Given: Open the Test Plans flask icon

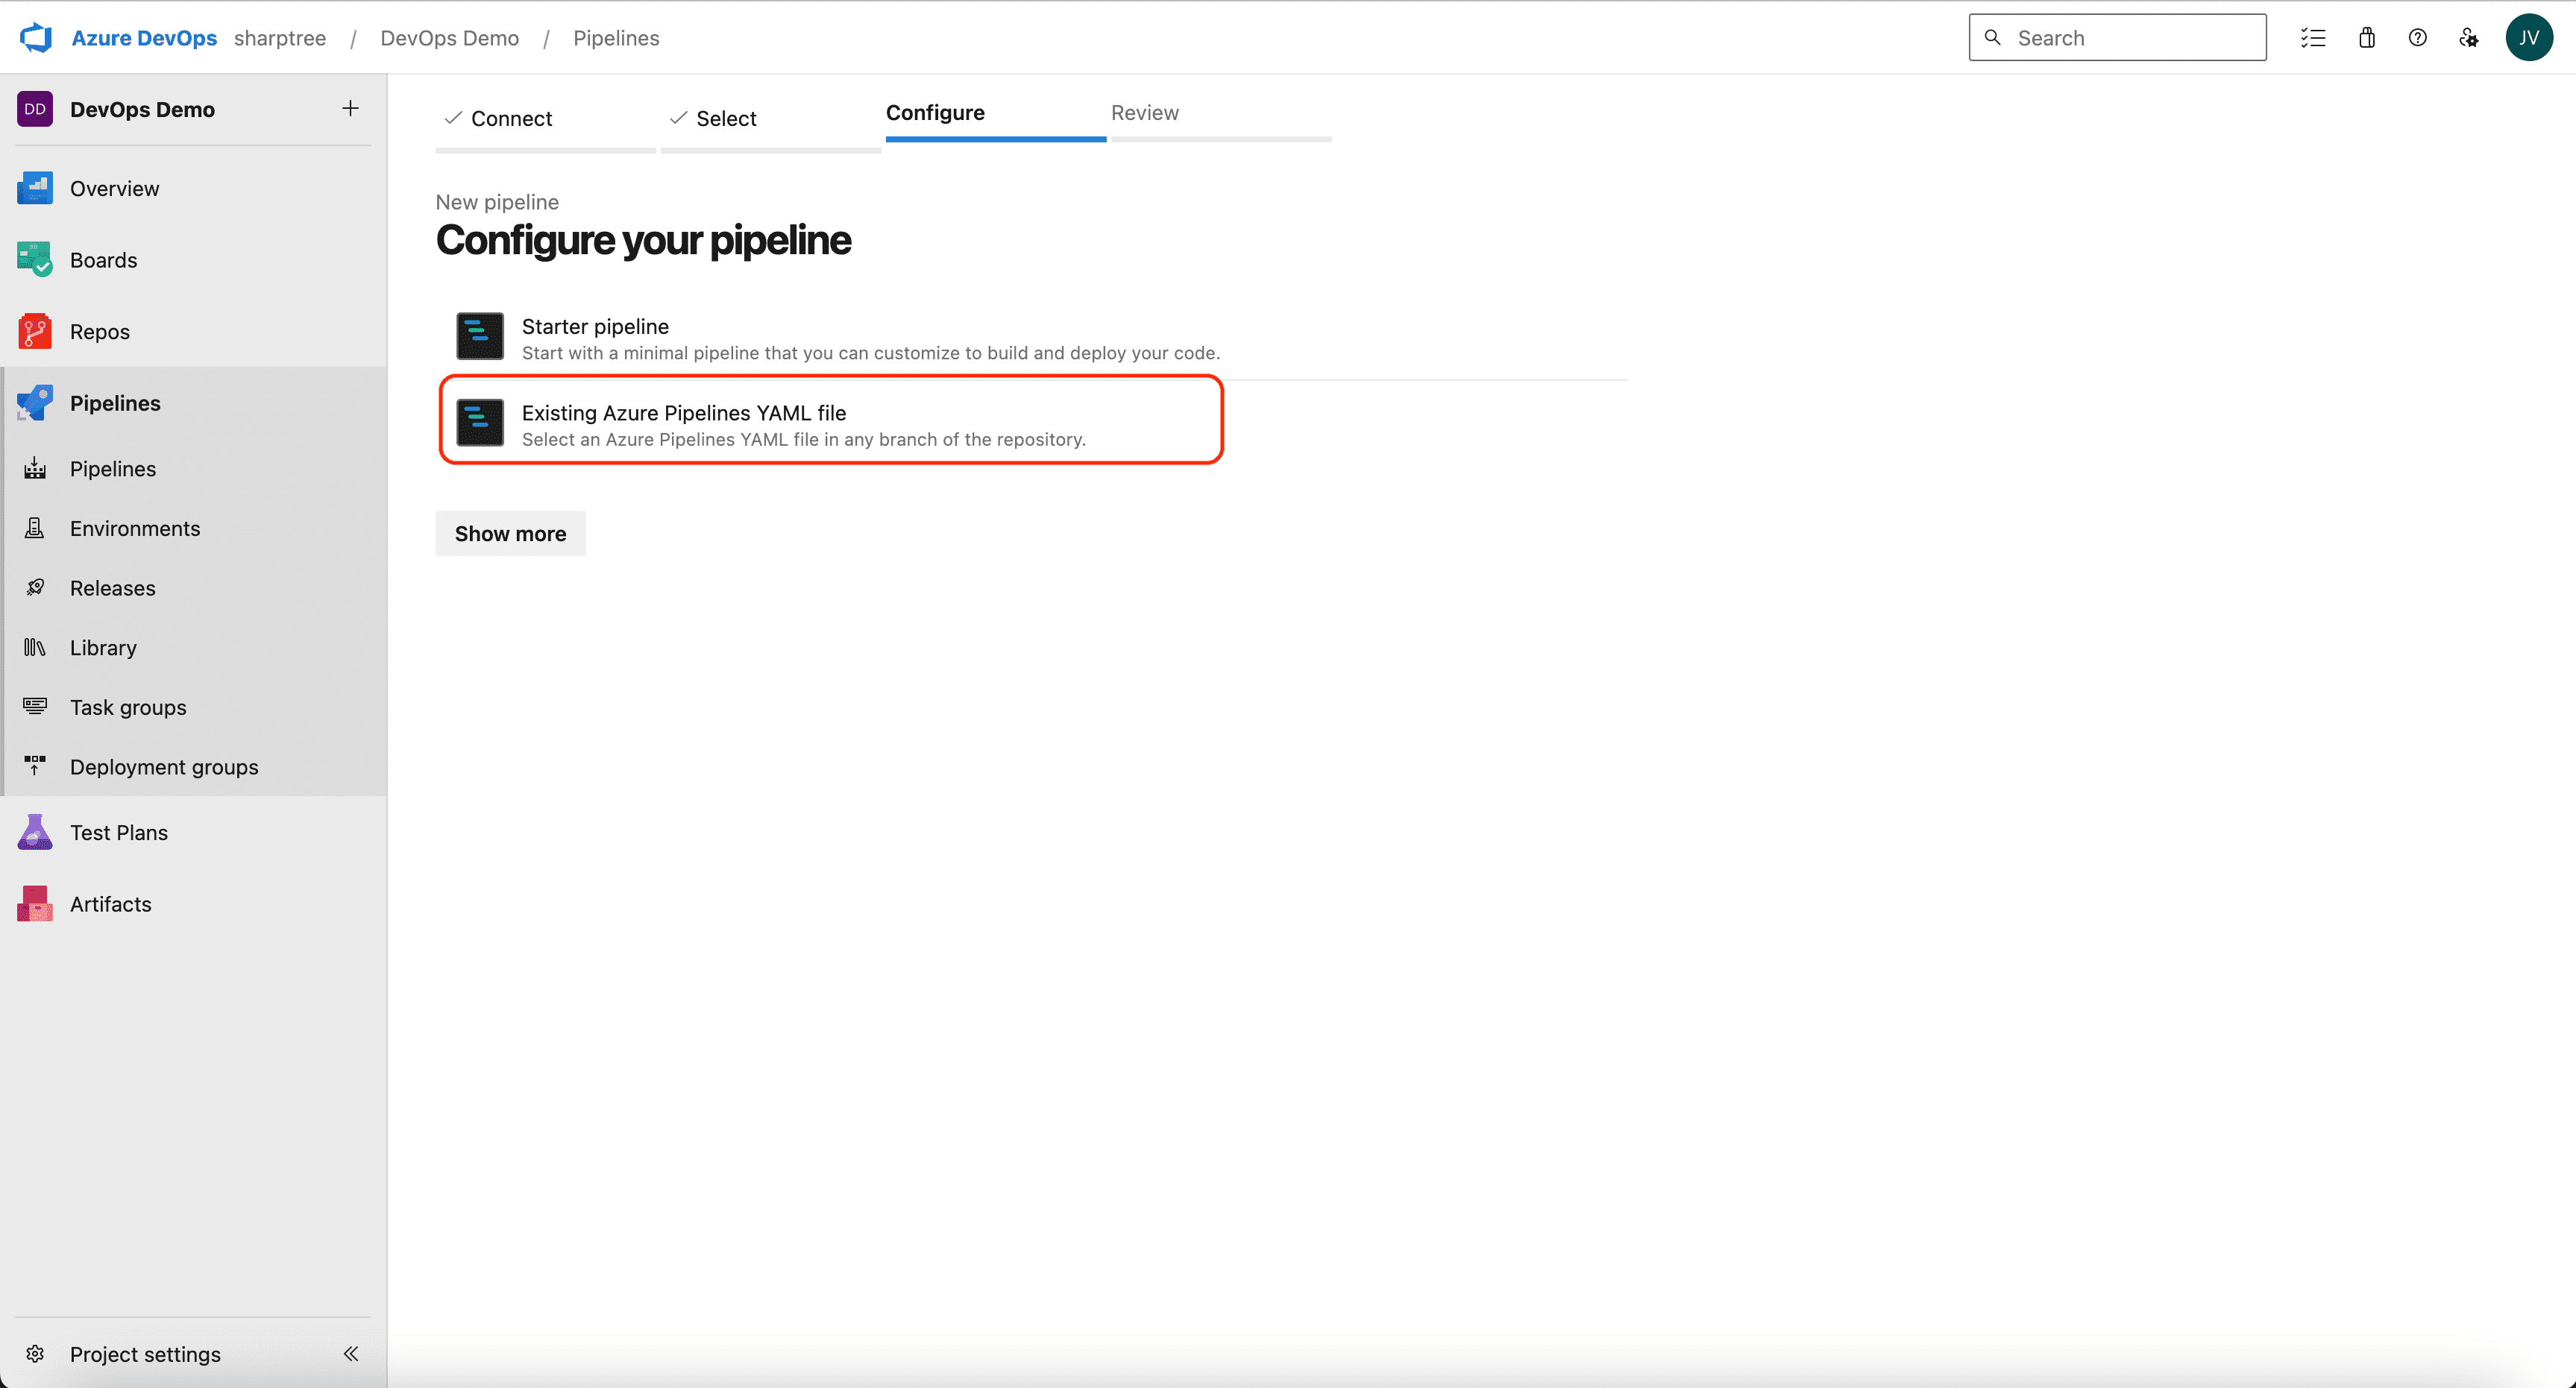Looking at the screenshot, I should [35, 833].
